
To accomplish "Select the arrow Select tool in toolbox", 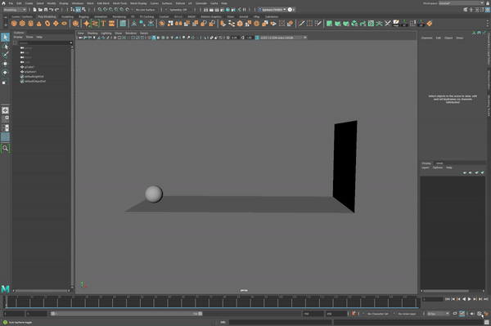I will coord(6,38).
